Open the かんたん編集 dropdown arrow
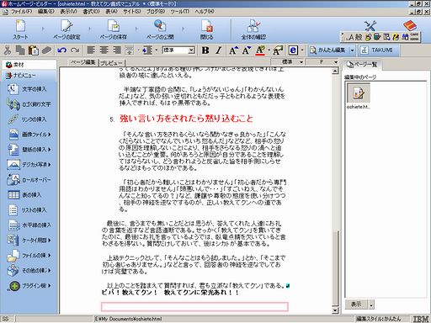The image size is (431, 323). [x=352, y=50]
